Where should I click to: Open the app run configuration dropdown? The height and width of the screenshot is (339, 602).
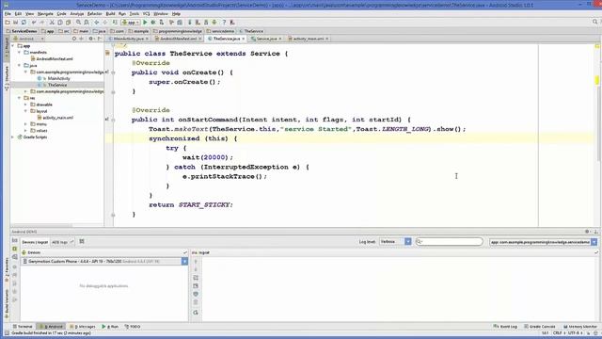pyautogui.click(x=131, y=23)
